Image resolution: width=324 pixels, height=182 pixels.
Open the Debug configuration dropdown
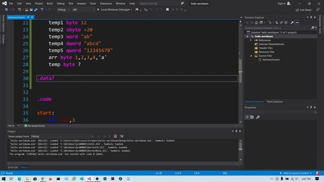pyautogui.click(x=63, y=10)
